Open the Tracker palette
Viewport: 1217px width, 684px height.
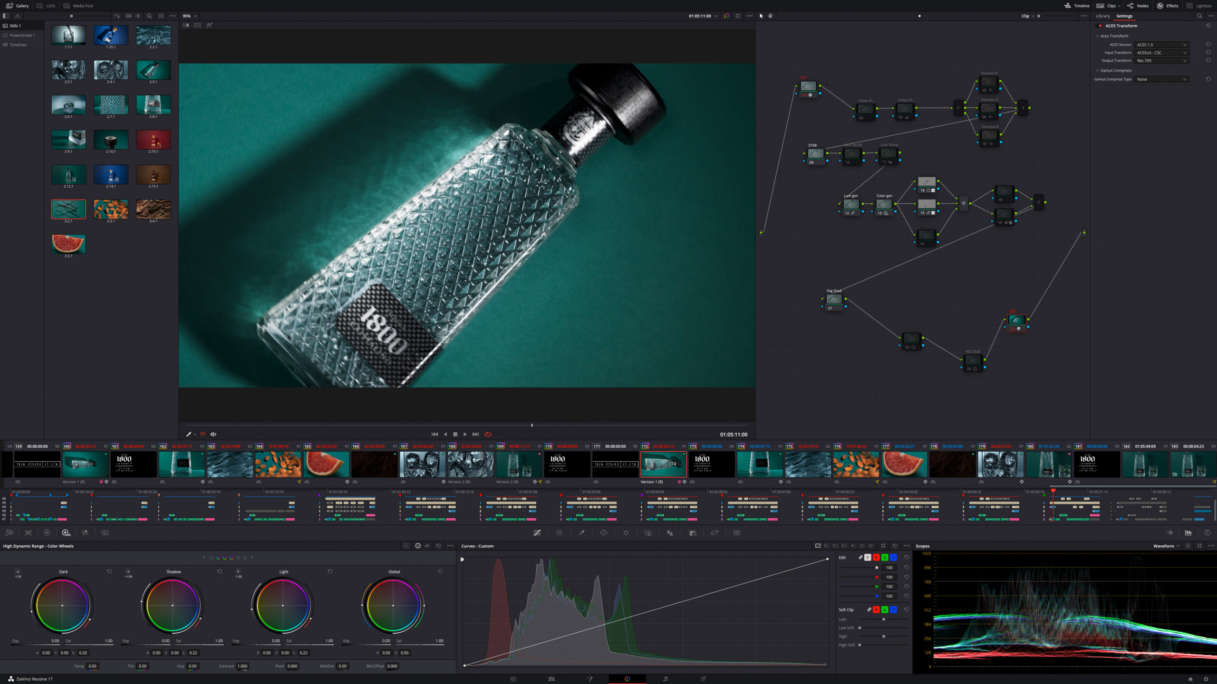click(x=626, y=532)
